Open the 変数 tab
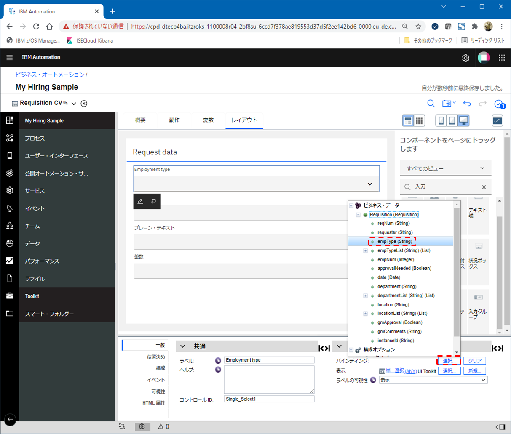The height and width of the screenshot is (434, 511). 209,120
